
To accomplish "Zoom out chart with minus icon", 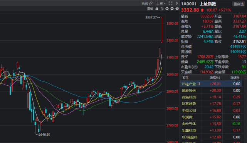I will (x=172, y=9).
